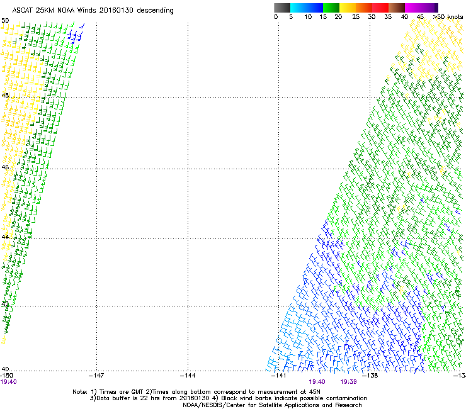Click the -144 longitude axis label

[x=188, y=376]
